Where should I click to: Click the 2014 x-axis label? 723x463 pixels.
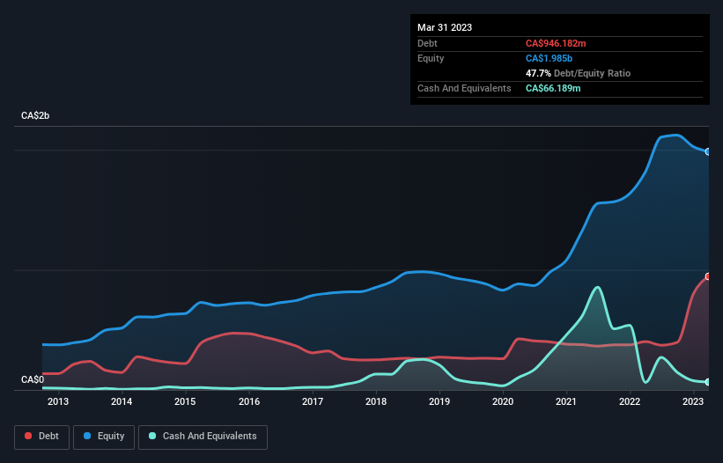click(x=122, y=401)
